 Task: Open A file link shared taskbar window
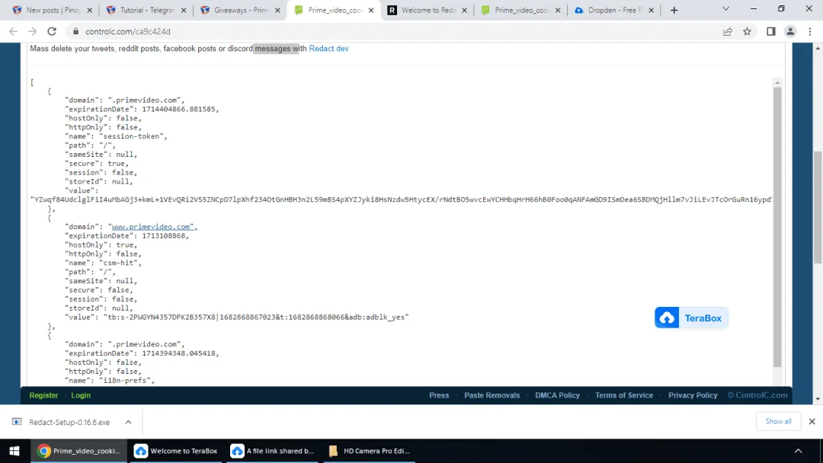click(x=272, y=451)
